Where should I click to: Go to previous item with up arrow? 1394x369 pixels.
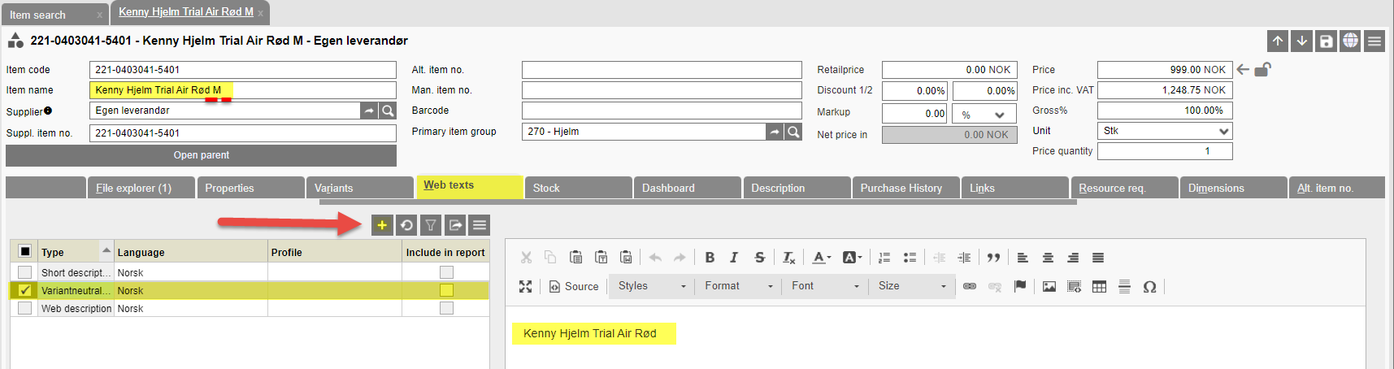[x=1278, y=41]
